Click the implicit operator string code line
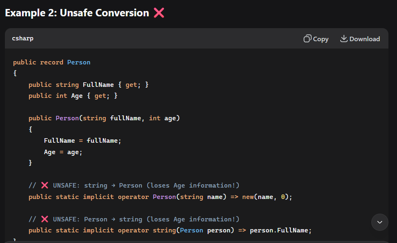 170,230
